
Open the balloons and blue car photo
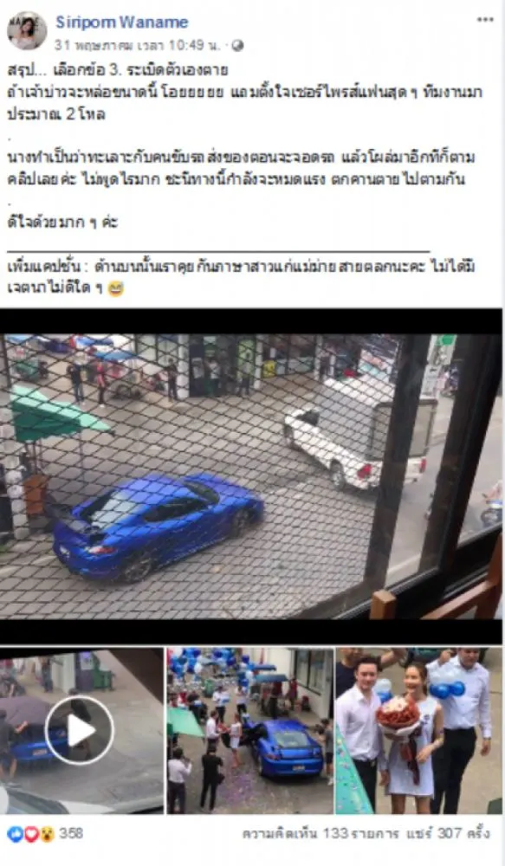[x=250, y=730]
